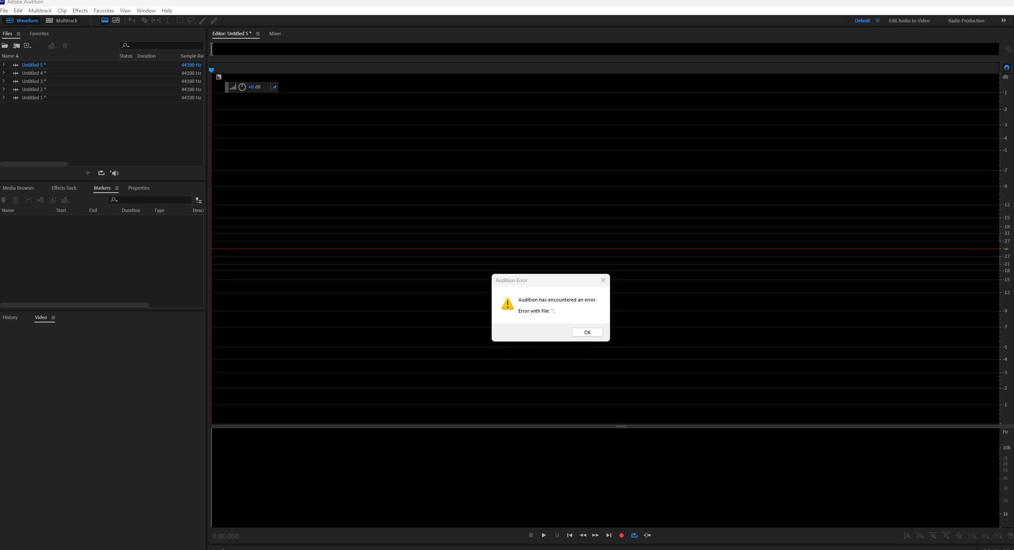Click OK in the error dialog
Screen dimensions: 1014x550
[587, 332]
